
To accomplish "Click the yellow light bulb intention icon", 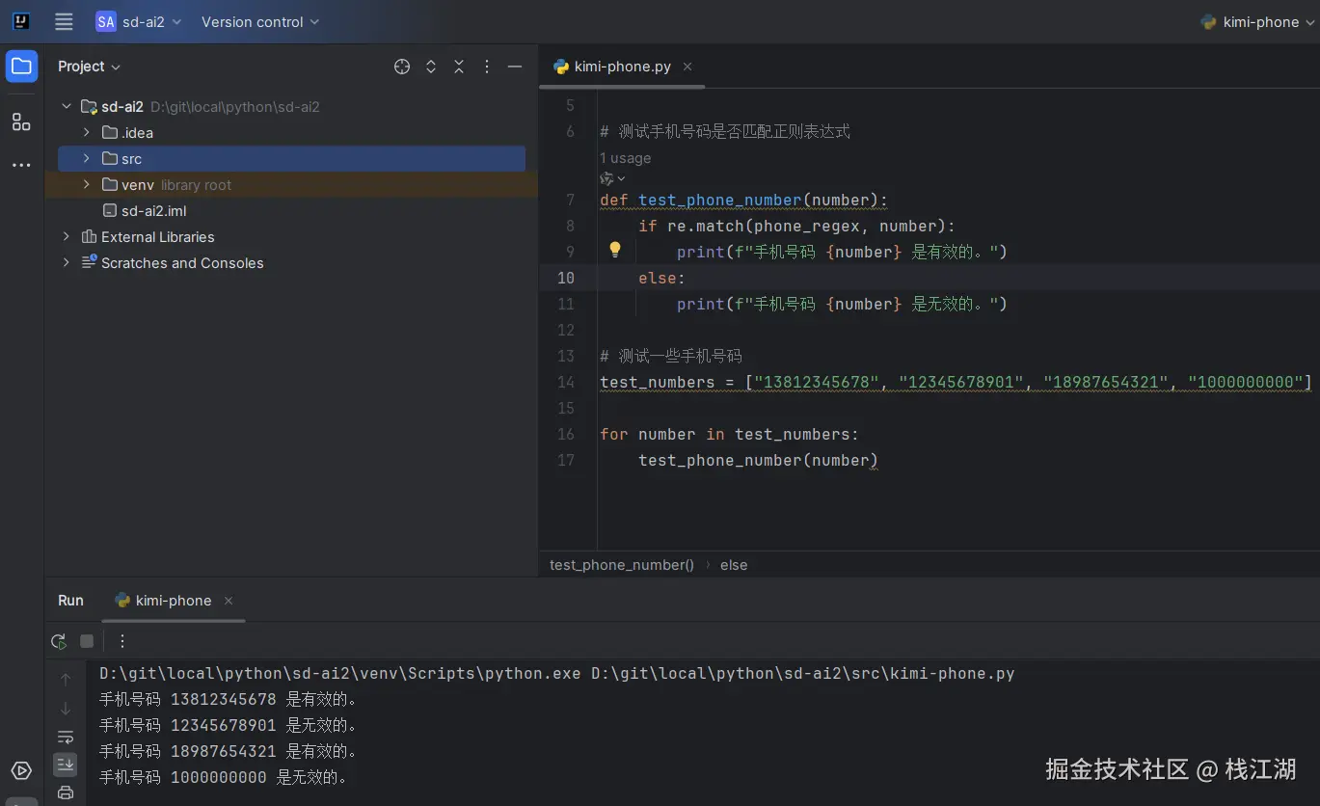I will [615, 251].
